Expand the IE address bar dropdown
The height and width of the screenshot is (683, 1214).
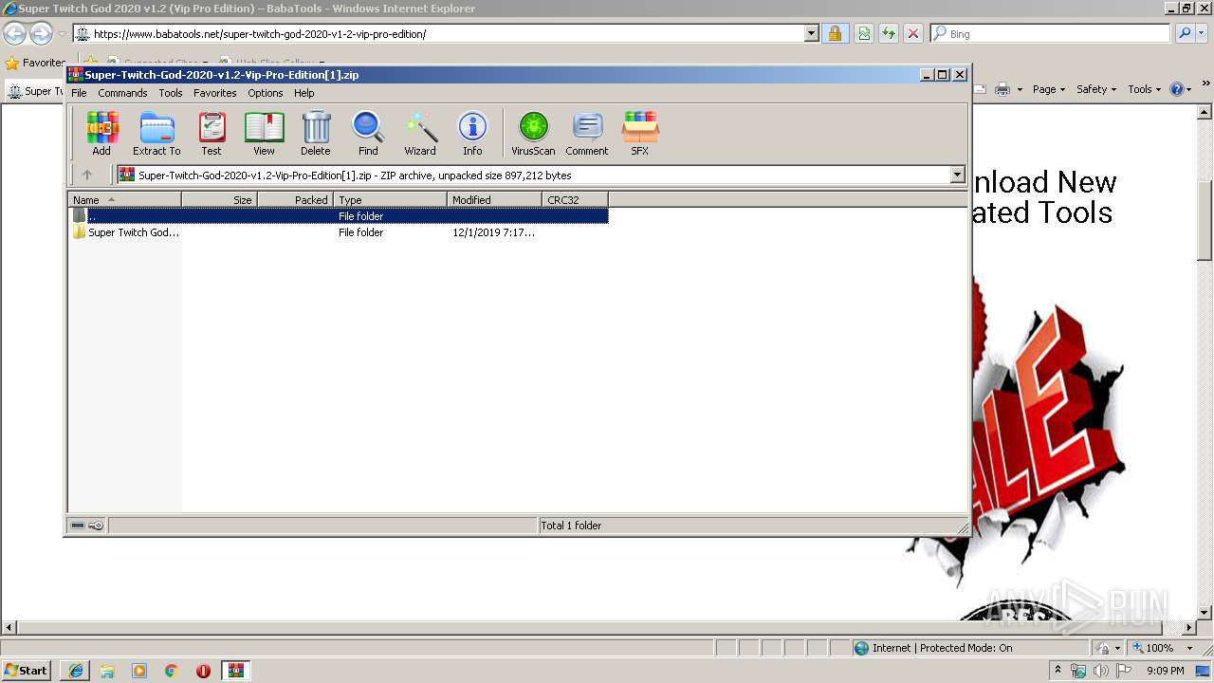point(811,34)
